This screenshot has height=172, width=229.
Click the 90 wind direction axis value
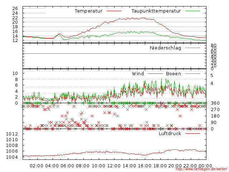(214, 123)
